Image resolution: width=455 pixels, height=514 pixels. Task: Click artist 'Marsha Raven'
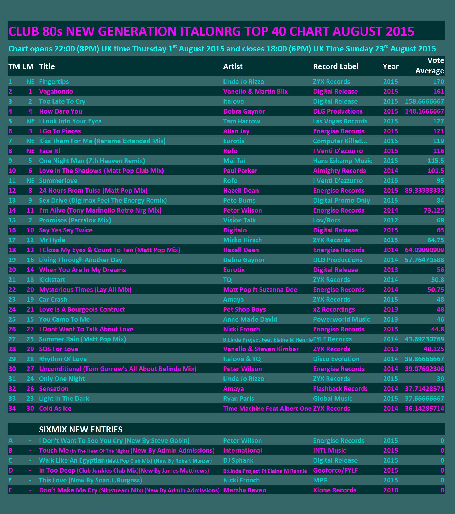coord(245,490)
